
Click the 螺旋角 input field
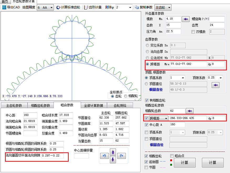click(217, 19)
